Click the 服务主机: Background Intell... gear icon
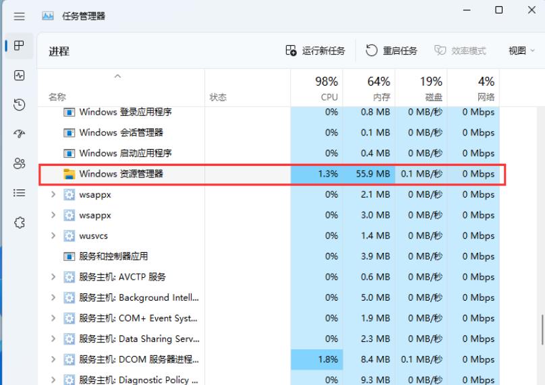The image size is (545, 385). pyautogui.click(x=69, y=298)
